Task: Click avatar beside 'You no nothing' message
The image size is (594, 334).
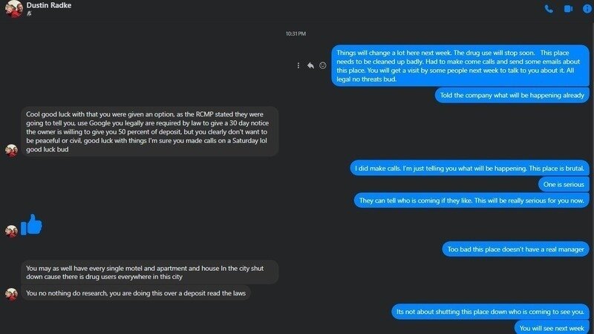Action: (11, 294)
